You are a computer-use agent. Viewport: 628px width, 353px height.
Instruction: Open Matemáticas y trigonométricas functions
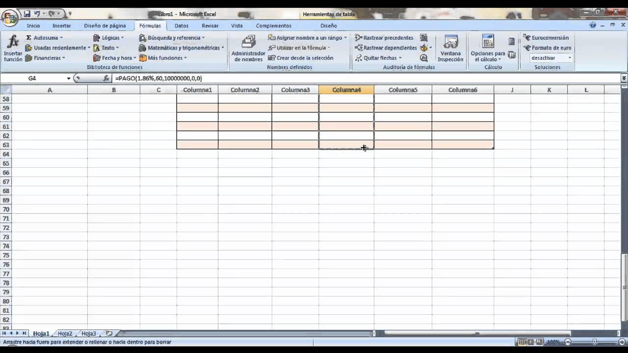point(181,48)
